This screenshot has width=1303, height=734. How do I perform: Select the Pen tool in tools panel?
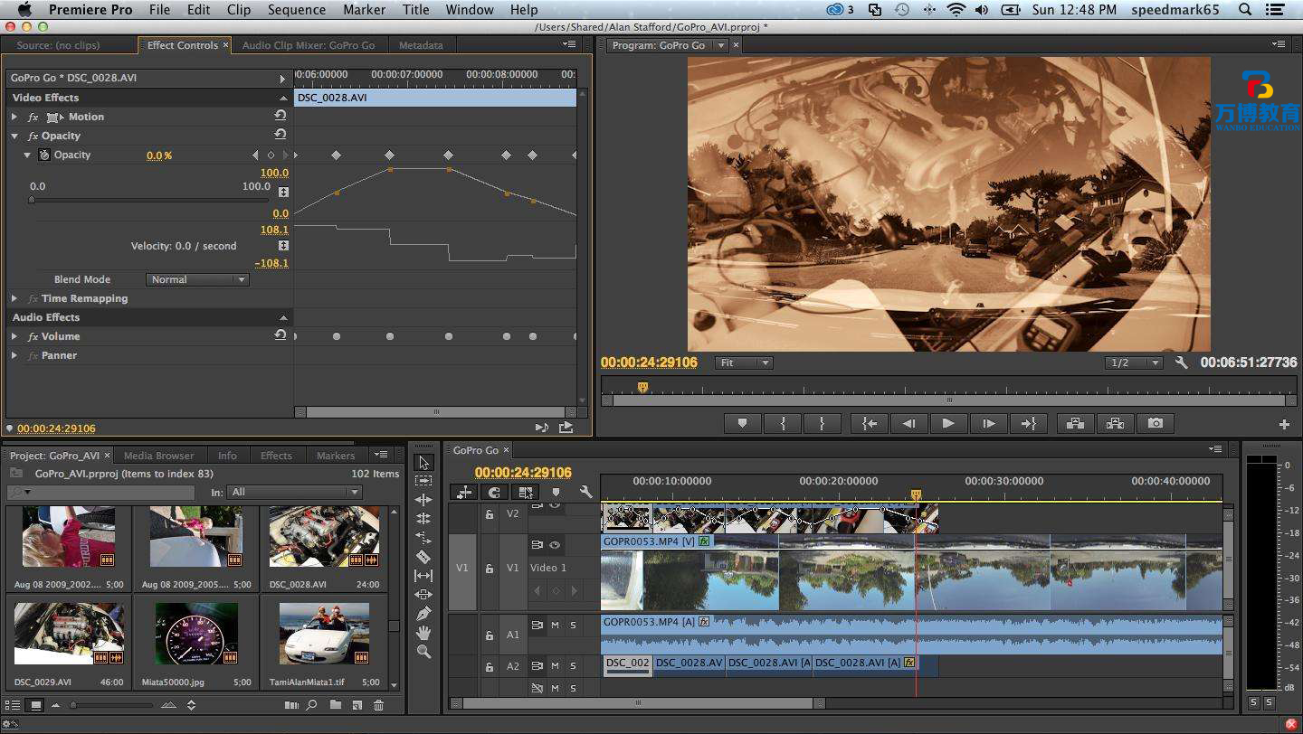click(x=423, y=614)
